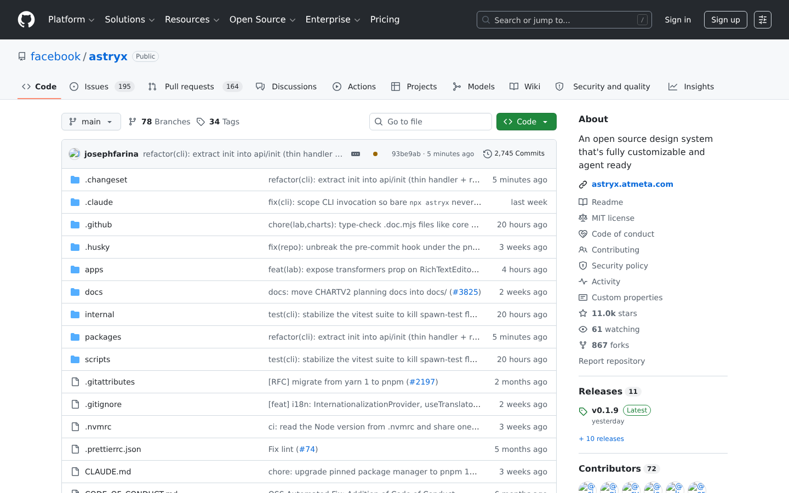
Task: Click the docs folder icon
Action: pyautogui.click(x=75, y=292)
